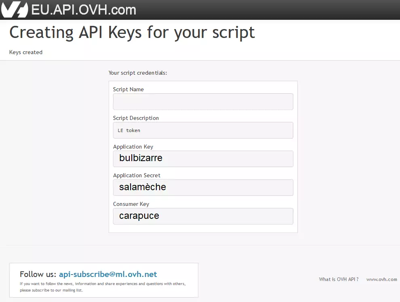
Task: Click the Application Key field showing bulbizarre
Action: tap(203, 159)
